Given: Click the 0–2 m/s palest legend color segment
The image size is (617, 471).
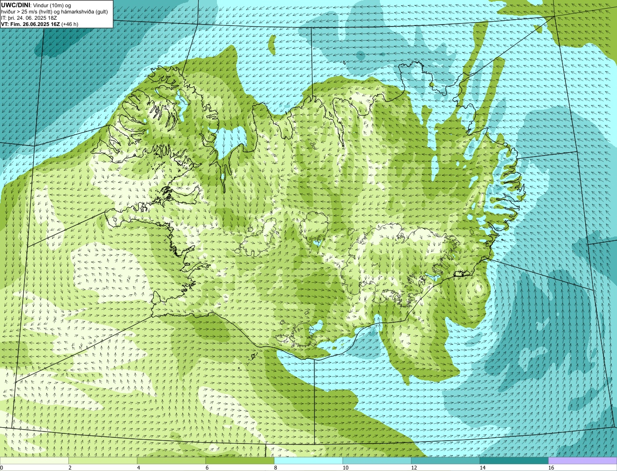Looking at the screenshot, I should click(34, 461).
